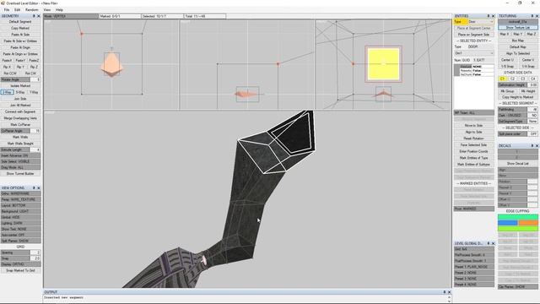Viewport: 540px width, 304px height.
Task: Click the Default Segment button
Action: point(20,22)
